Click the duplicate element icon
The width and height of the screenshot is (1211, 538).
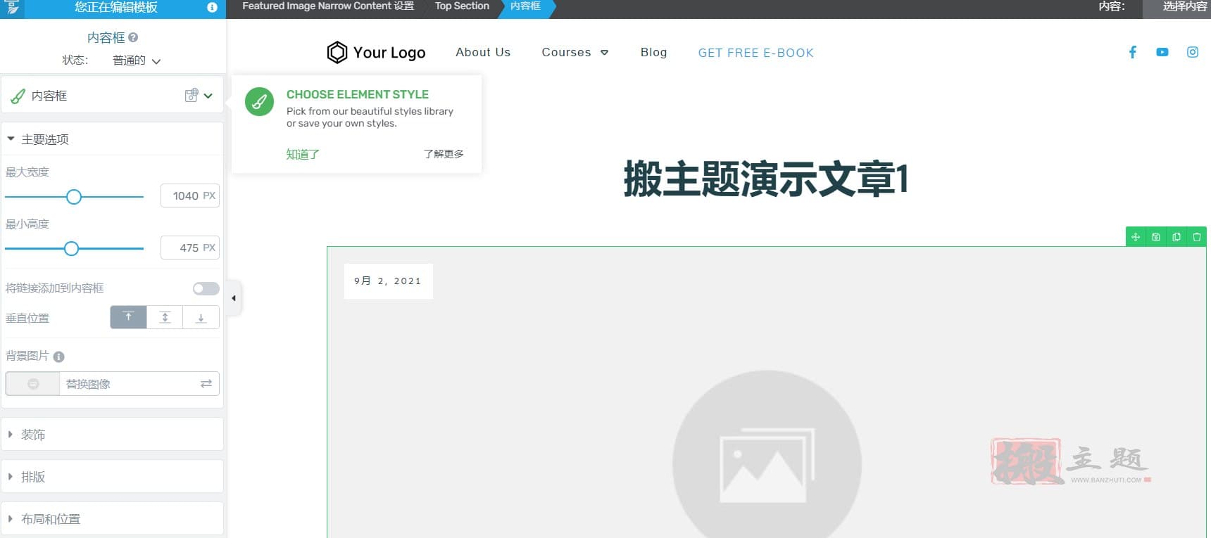pos(1177,237)
